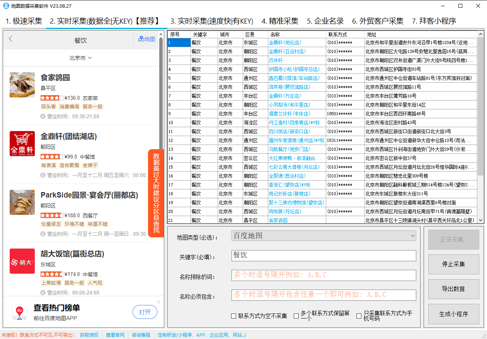Image resolution: width=487 pixels, height=339 pixels.
Task: Open the 胡大饭馆(簋街总店) logo thumbnail
Action: tap(22, 261)
